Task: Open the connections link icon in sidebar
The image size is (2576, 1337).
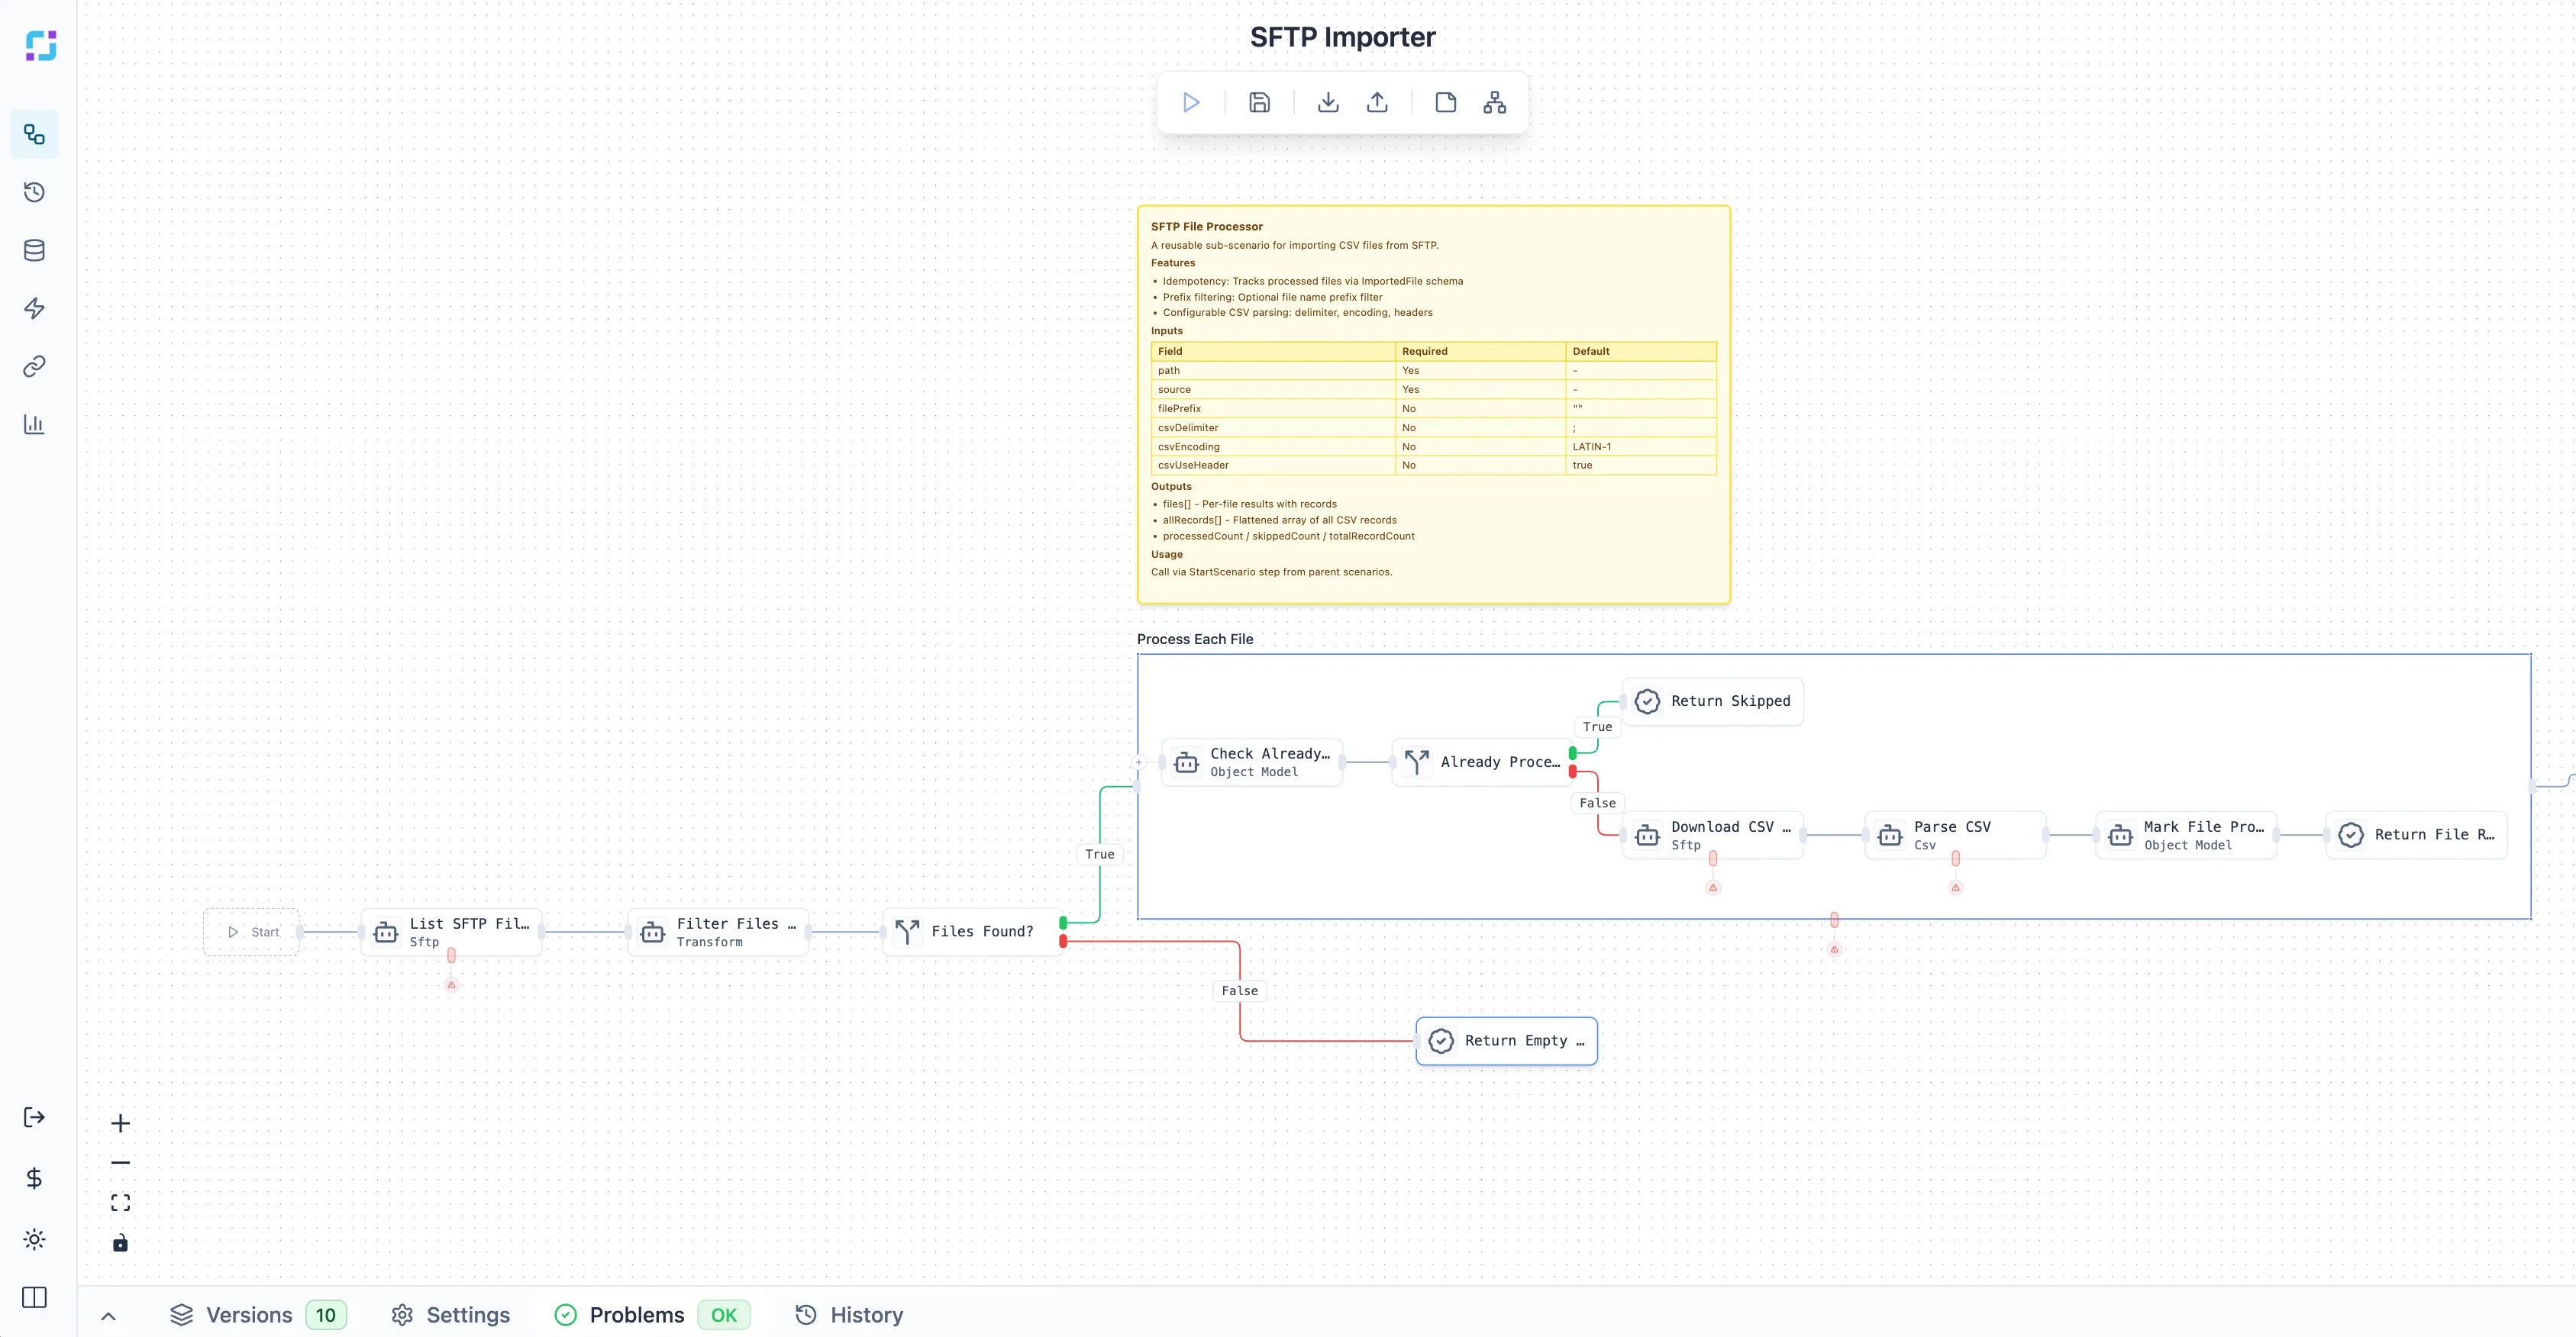Action: (x=34, y=366)
